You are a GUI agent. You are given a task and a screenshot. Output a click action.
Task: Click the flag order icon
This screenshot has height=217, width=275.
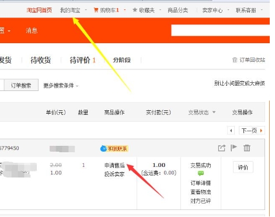pos(234,148)
